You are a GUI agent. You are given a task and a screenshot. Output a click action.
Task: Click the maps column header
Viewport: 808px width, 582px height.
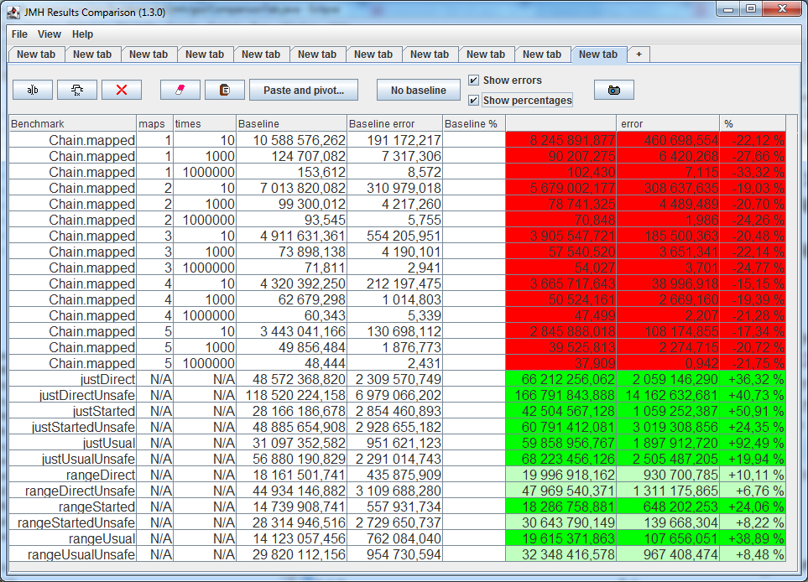(x=154, y=123)
